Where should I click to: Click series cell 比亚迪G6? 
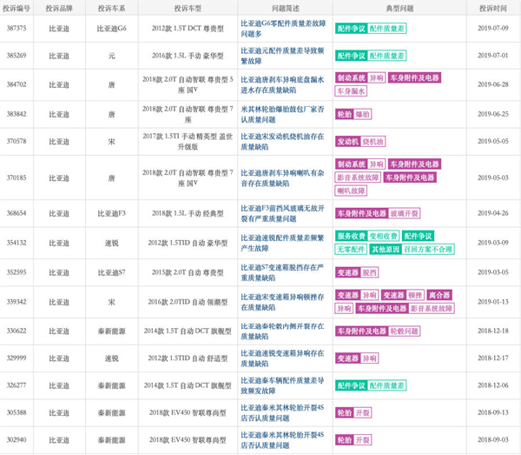[x=112, y=29]
